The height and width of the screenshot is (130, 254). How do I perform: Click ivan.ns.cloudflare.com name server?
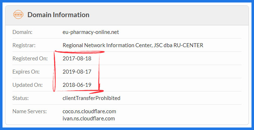89,119
